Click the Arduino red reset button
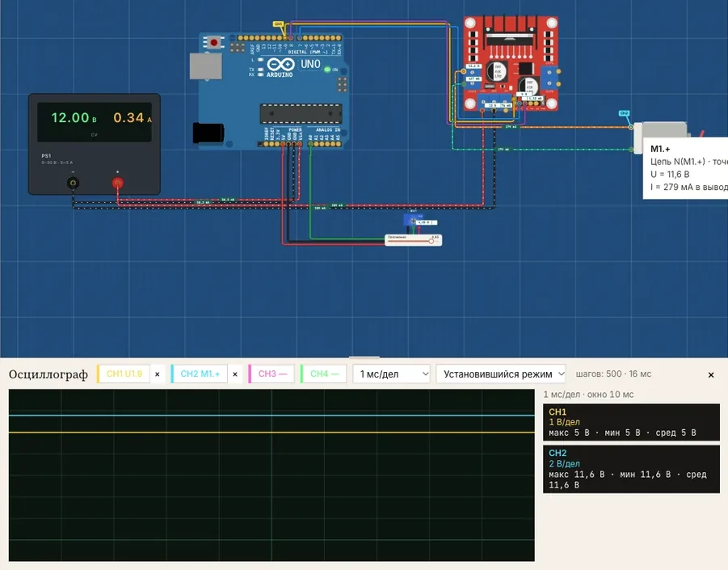The image size is (728, 570). (x=213, y=43)
